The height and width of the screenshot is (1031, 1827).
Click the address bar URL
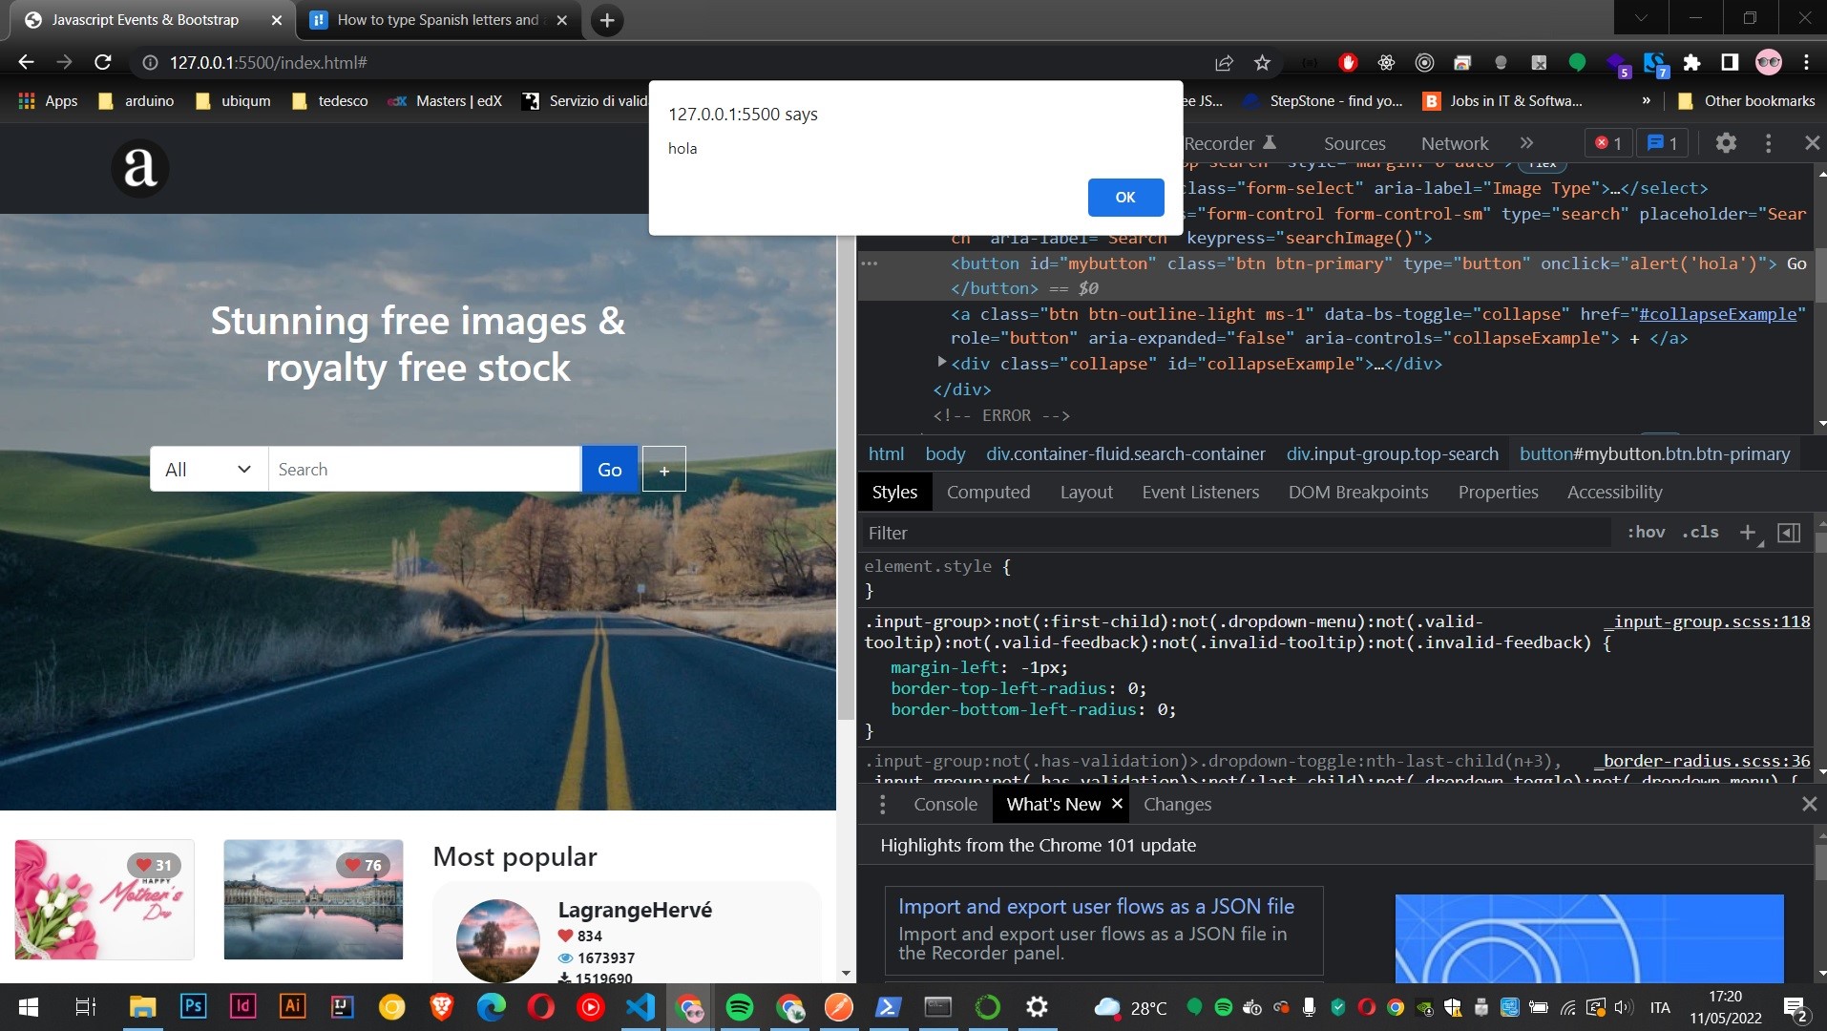pos(268,62)
